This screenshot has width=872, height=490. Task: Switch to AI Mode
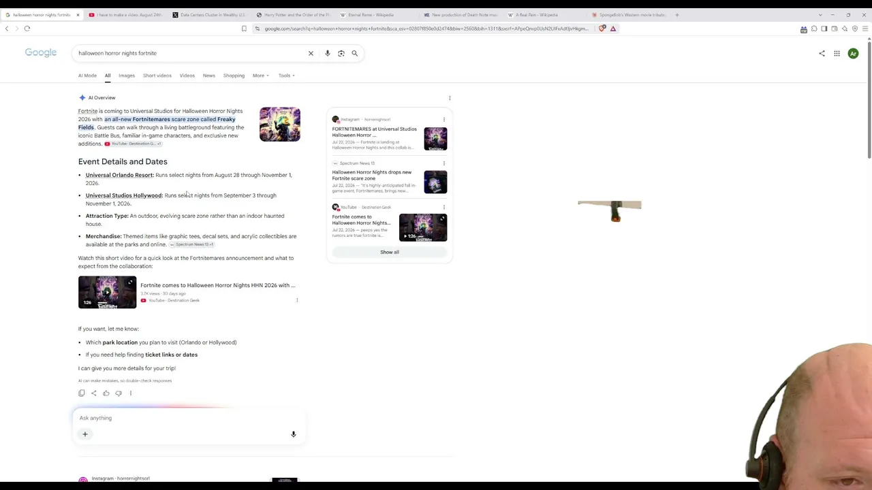click(87, 76)
